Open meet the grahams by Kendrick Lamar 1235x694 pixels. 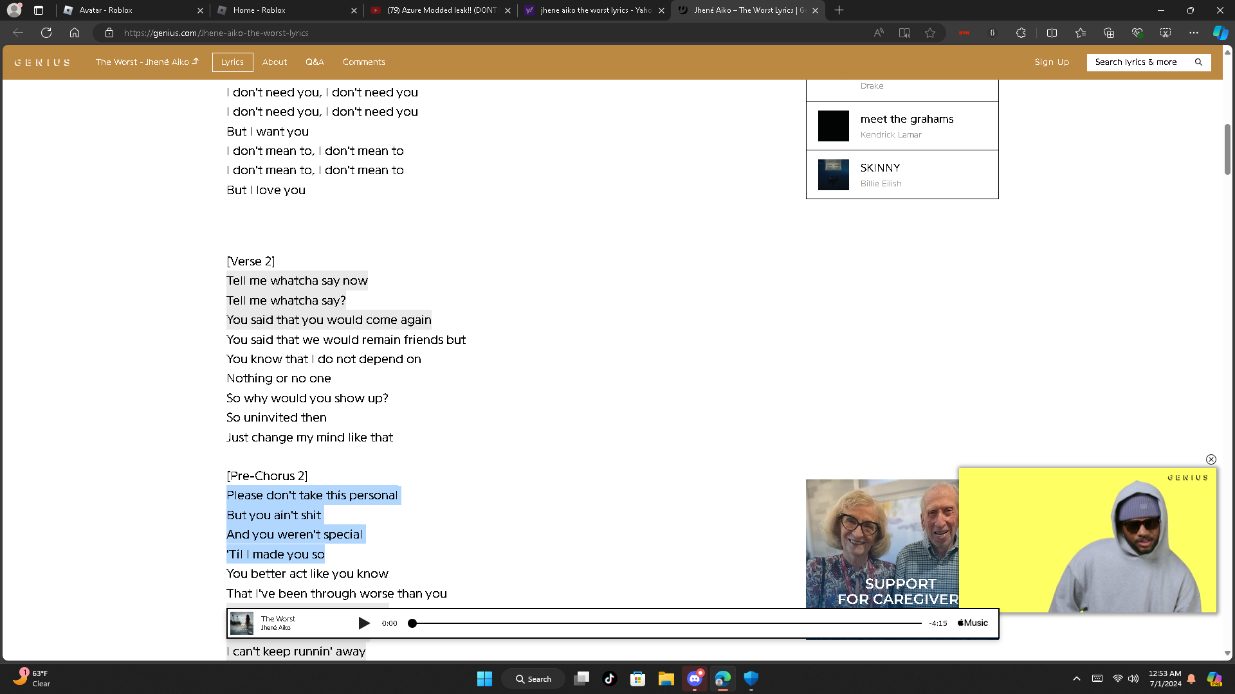click(x=902, y=126)
